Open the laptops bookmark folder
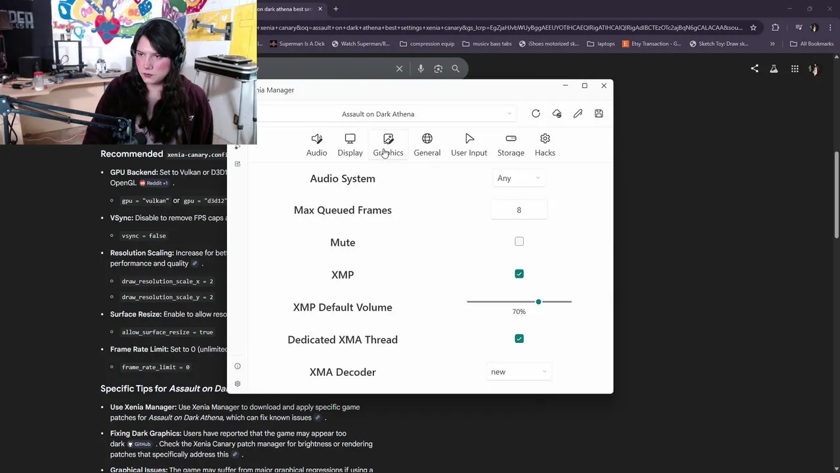 601,44
